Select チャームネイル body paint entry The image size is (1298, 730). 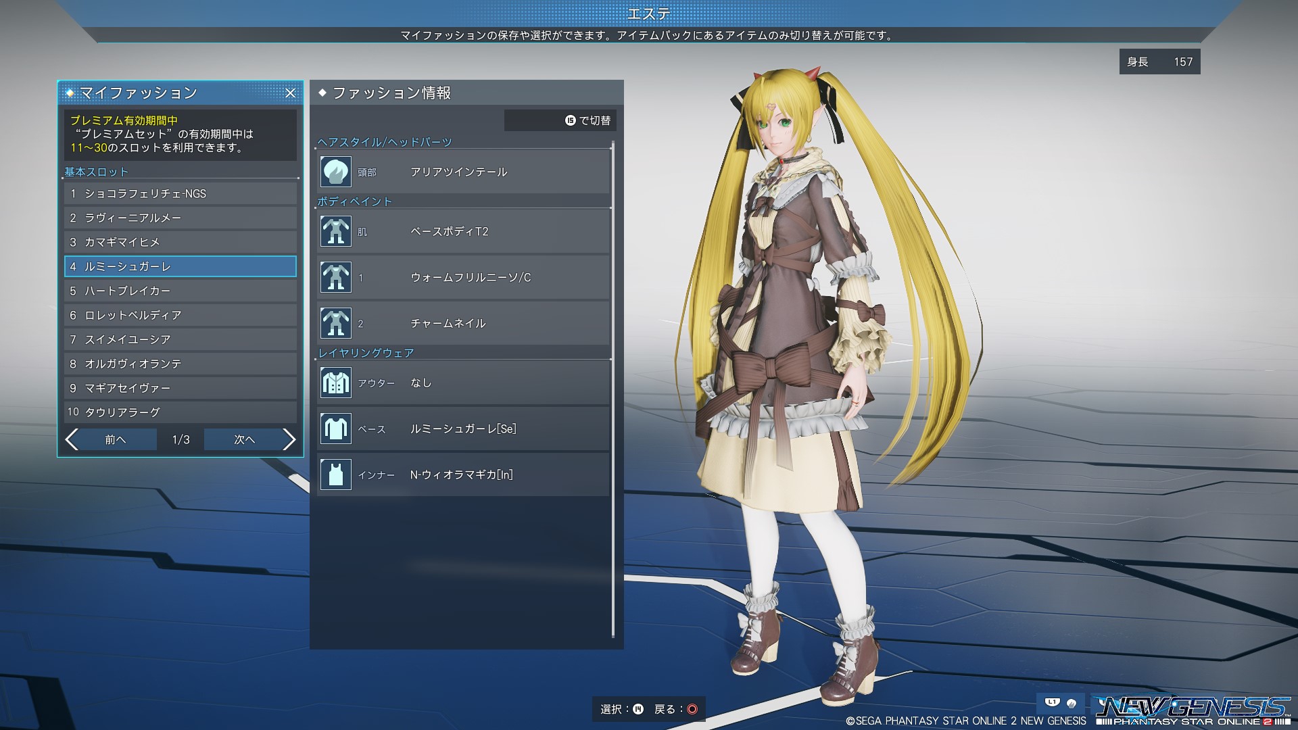point(464,323)
